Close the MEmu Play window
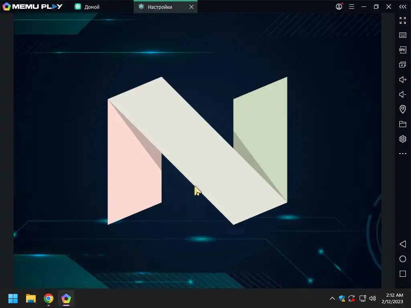This screenshot has height=308, width=411. coord(389,7)
